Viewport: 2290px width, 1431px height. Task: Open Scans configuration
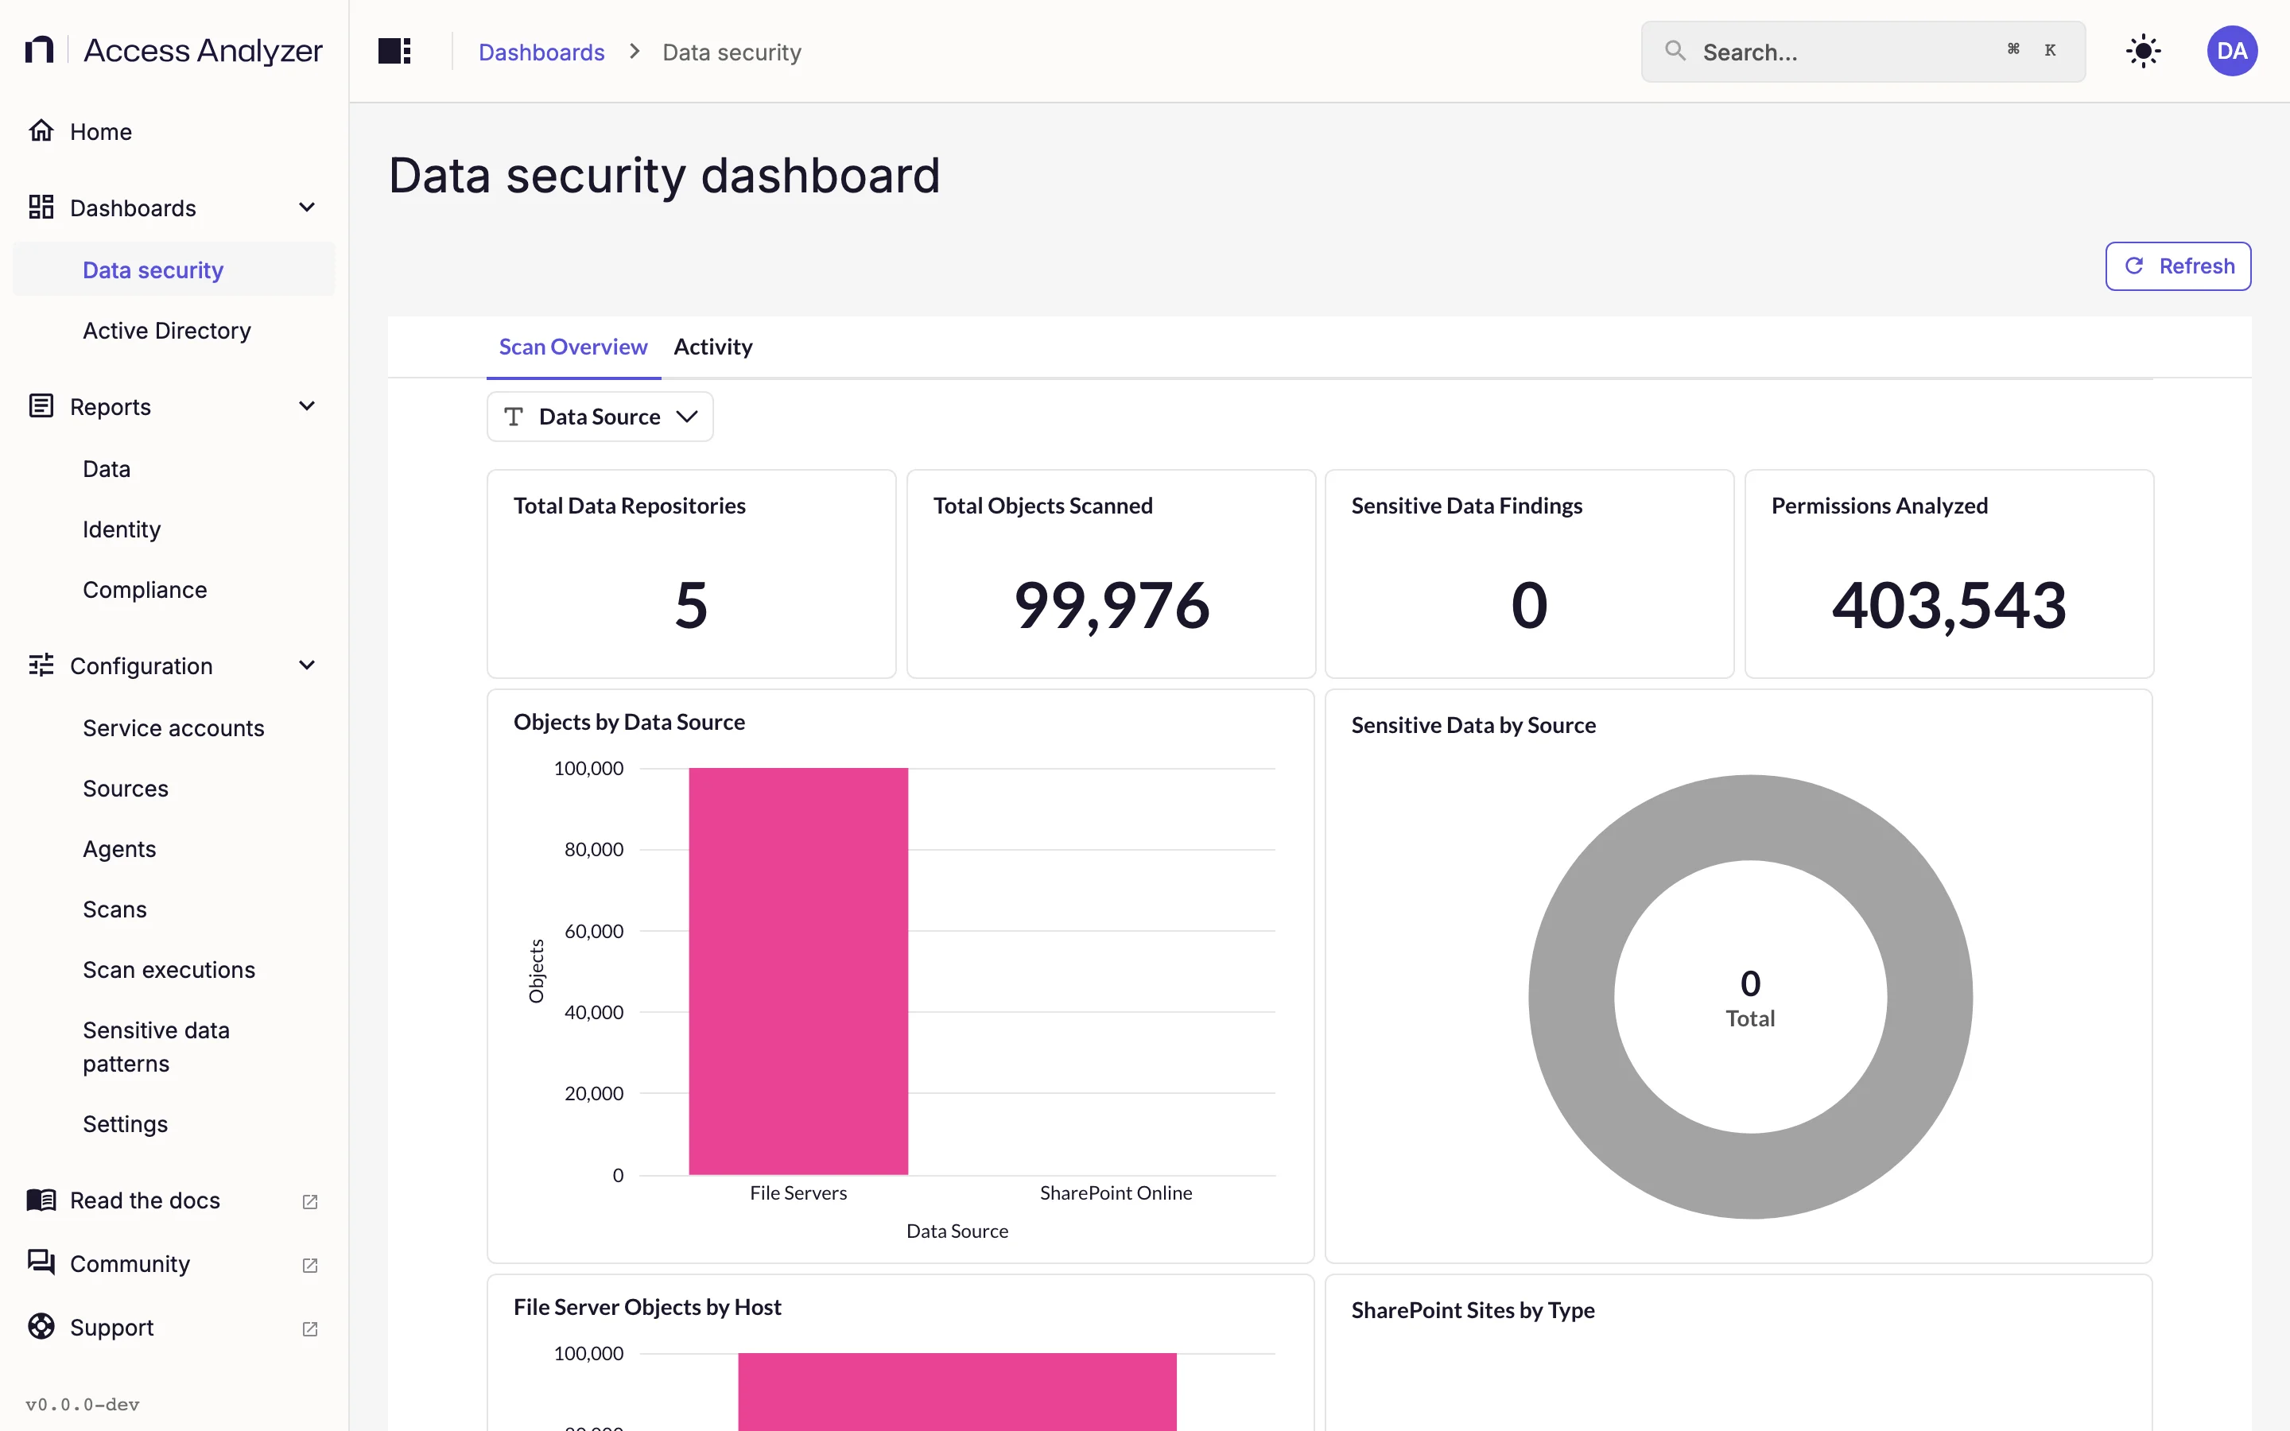coord(114,909)
